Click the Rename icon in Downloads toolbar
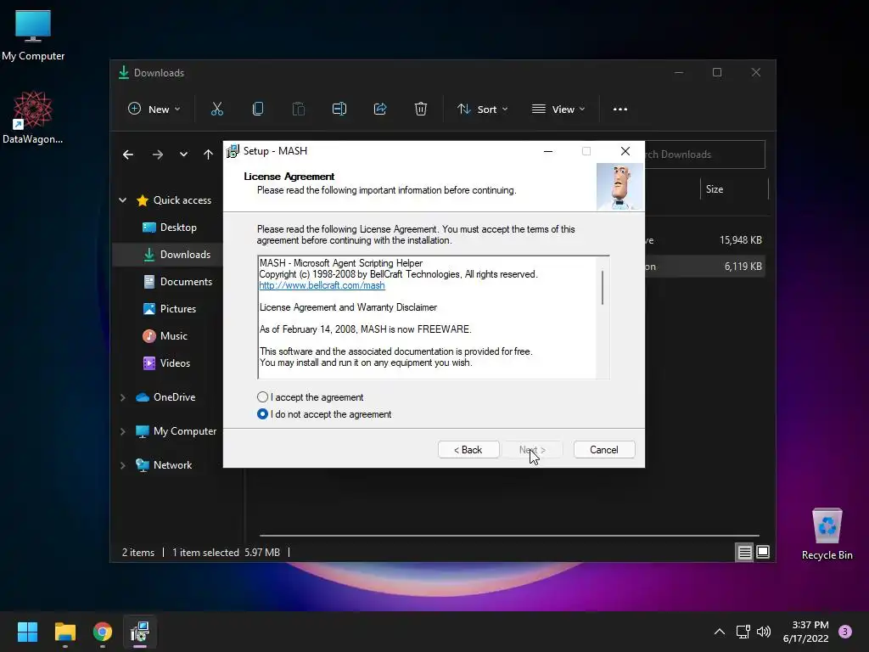This screenshot has height=652, width=869. [x=339, y=110]
